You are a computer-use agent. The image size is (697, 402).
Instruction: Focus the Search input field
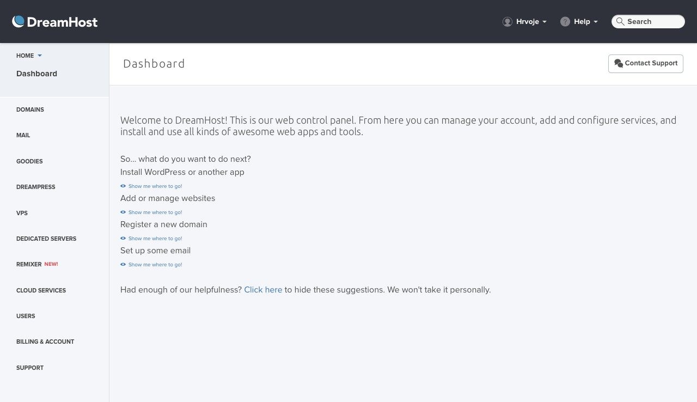click(648, 22)
